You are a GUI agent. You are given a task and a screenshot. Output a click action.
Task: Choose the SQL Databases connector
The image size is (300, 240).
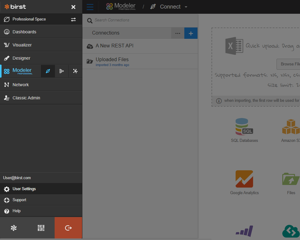244,130
